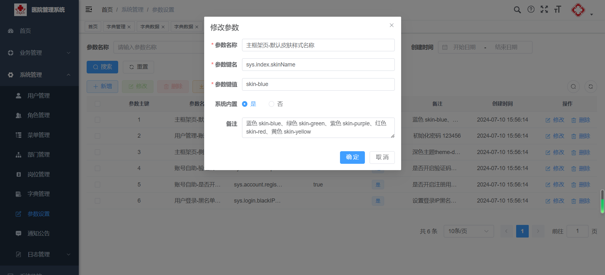Check the checkbox for row 5

(98, 185)
